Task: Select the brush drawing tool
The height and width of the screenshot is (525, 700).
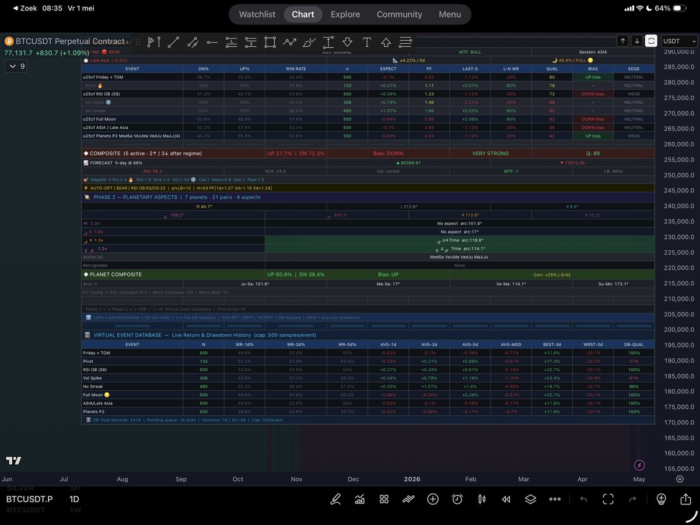Action: [x=309, y=42]
